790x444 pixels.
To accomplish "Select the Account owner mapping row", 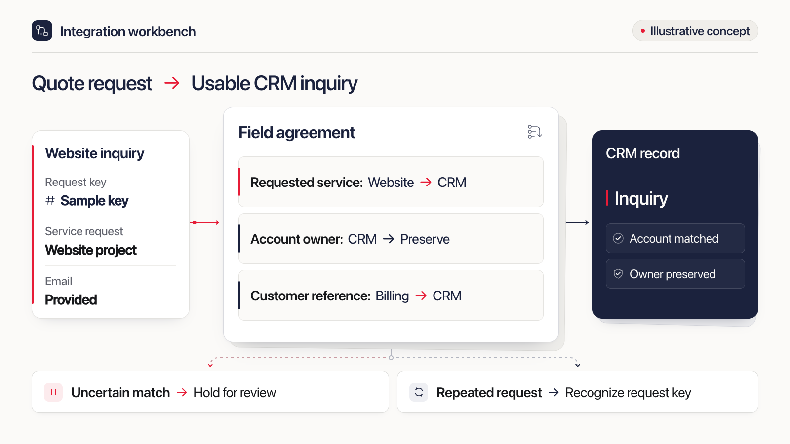I will coord(391,239).
